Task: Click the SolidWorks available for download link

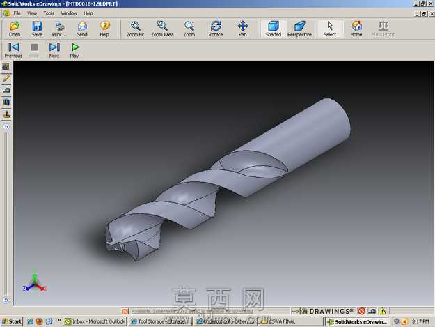Action: pyautogui.click(x=192, y=312)
